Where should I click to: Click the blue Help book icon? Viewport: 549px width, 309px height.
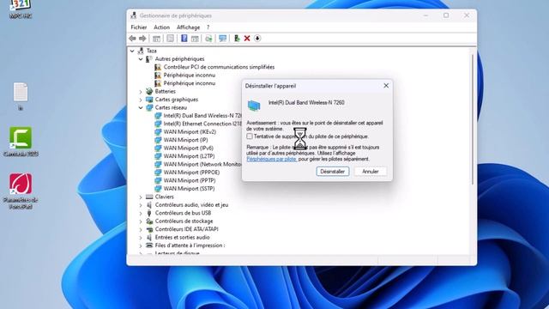tap(184, 39)
